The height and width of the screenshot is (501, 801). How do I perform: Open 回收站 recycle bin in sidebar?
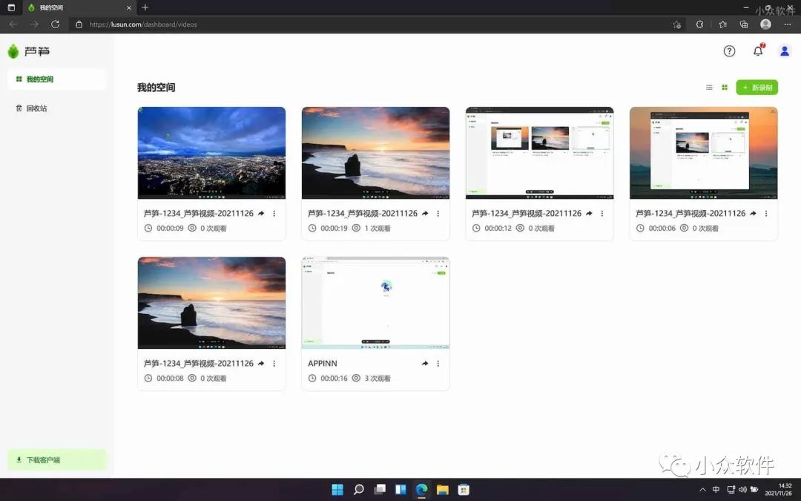(x=56, y=108)
